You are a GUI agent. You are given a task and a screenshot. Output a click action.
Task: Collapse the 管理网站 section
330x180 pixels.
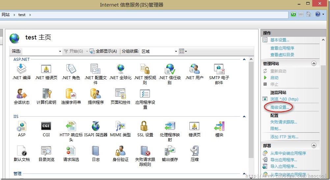(314, 63)
